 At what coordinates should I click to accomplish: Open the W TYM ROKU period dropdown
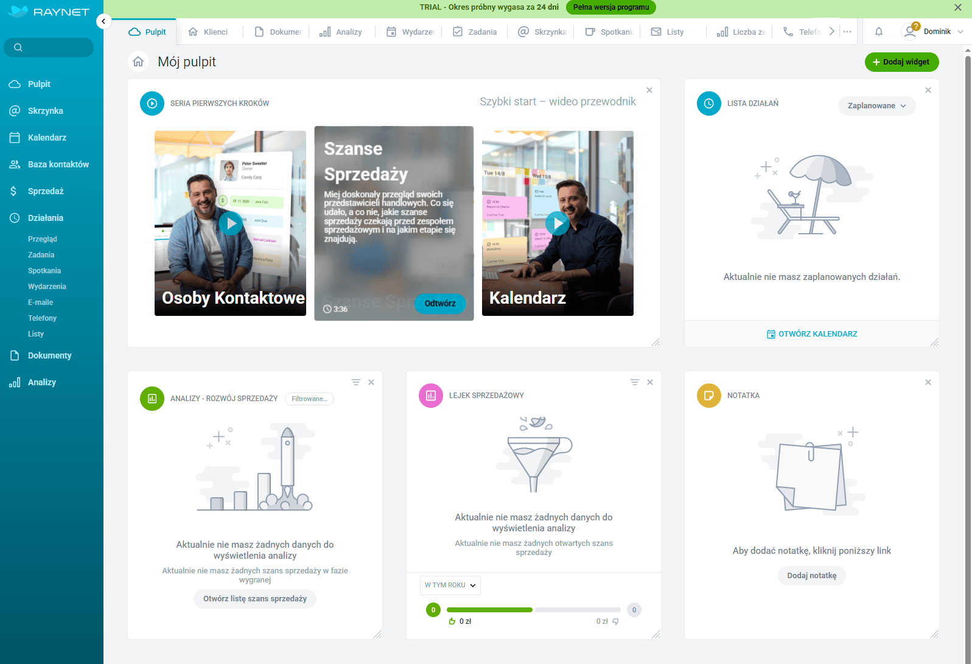coord(450,585)
